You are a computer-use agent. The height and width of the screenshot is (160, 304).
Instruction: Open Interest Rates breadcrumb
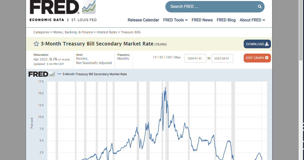[107, 32]
